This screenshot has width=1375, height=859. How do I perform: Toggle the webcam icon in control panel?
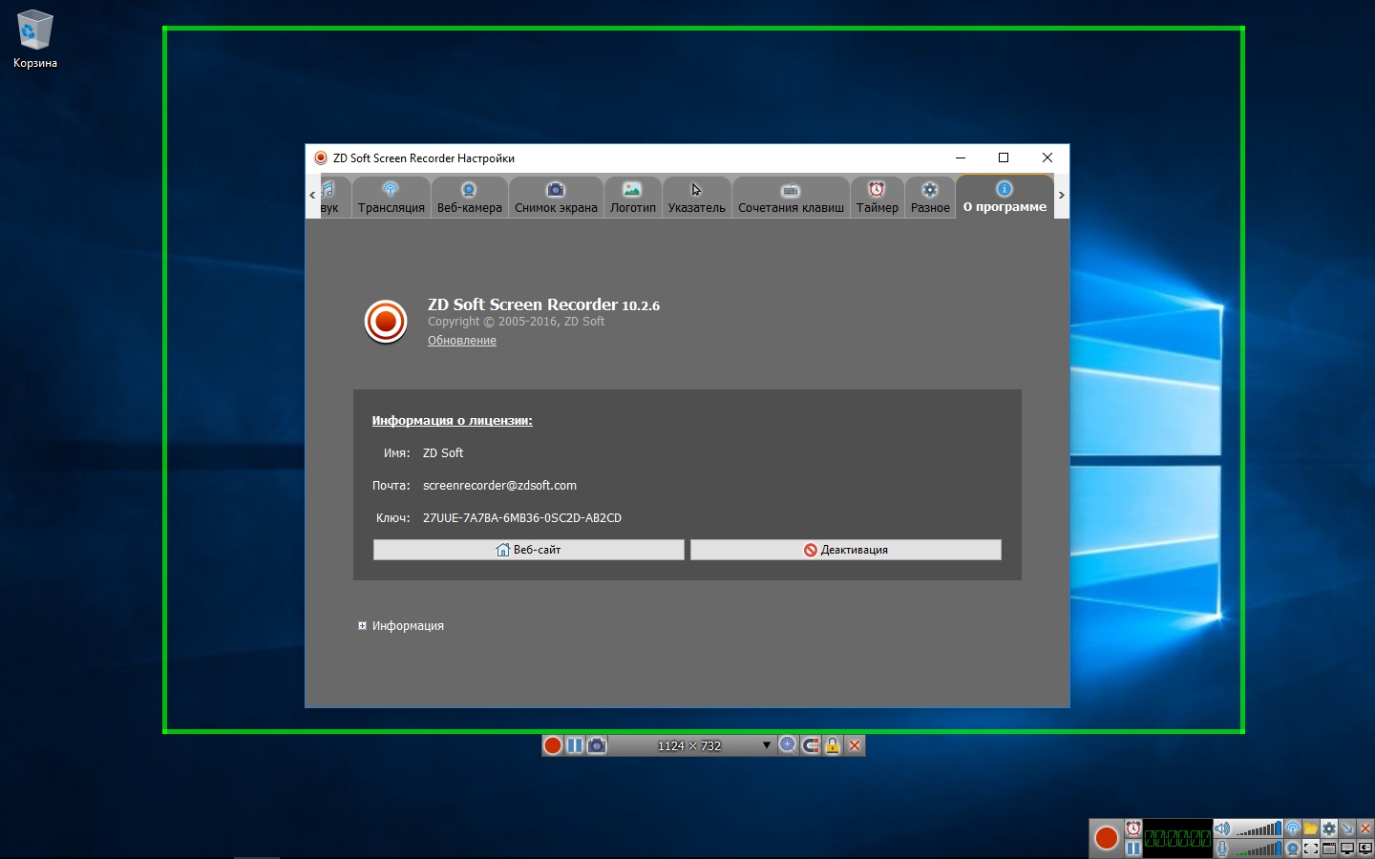pyautogui.click(x=1293, y=849)
